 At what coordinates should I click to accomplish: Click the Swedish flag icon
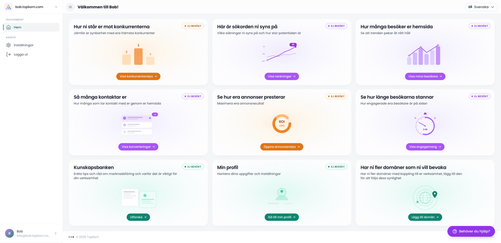[470, 7]
